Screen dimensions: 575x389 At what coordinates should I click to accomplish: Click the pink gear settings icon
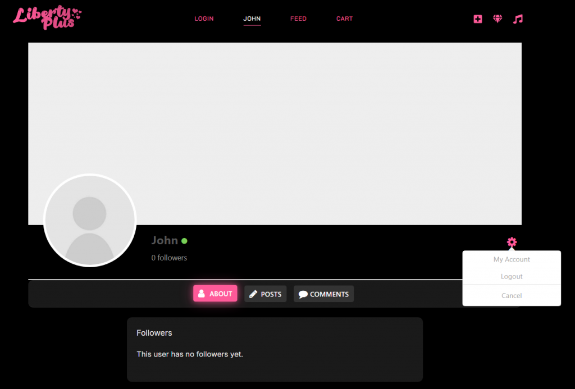tap(512, 242)
